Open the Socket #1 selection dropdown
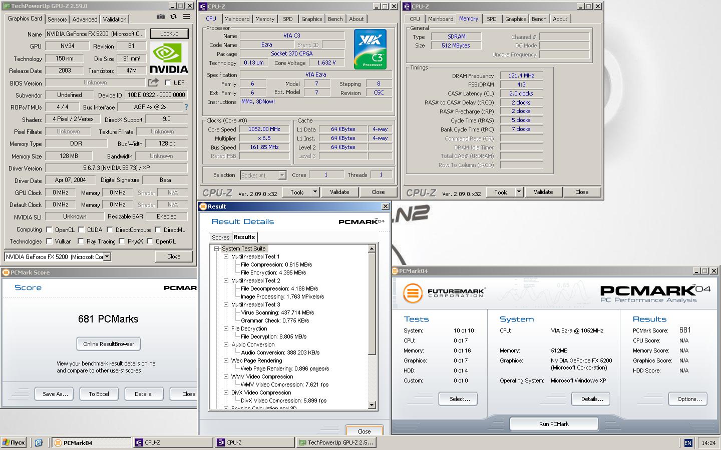This screenshot has width=721, height=450. click(282, 175)
